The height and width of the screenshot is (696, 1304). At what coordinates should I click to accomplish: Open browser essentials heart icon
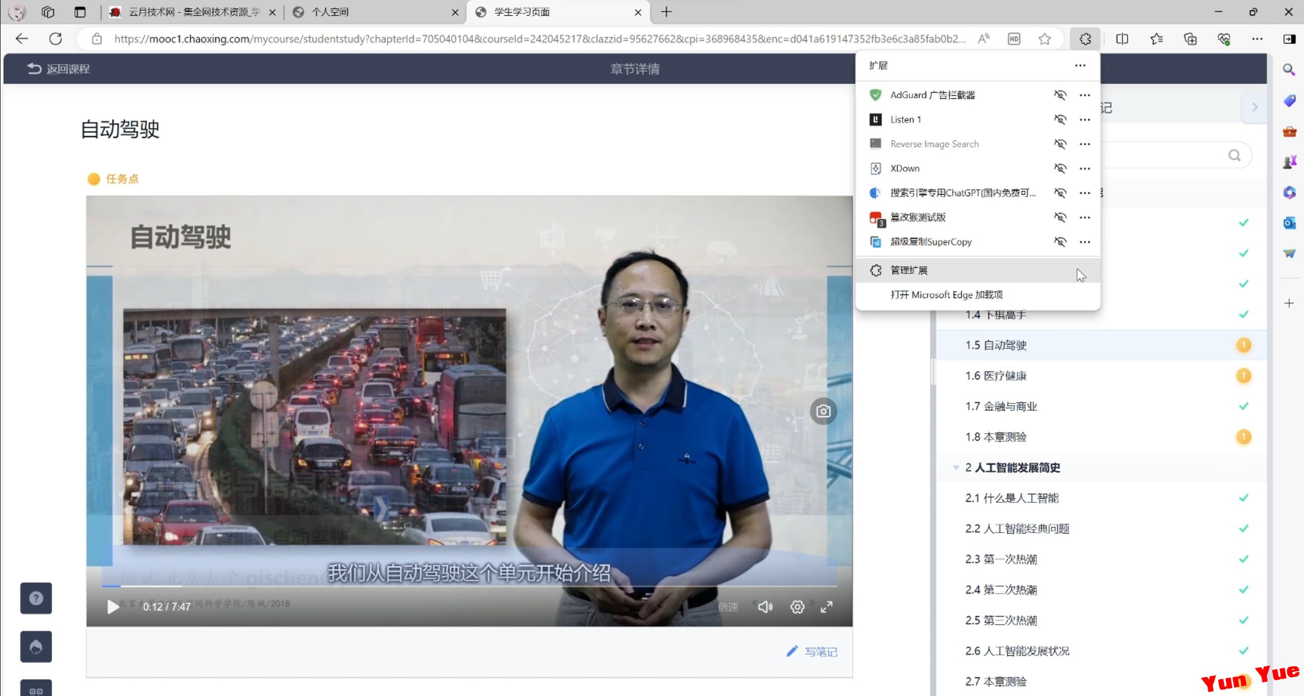click(1224, 39)
